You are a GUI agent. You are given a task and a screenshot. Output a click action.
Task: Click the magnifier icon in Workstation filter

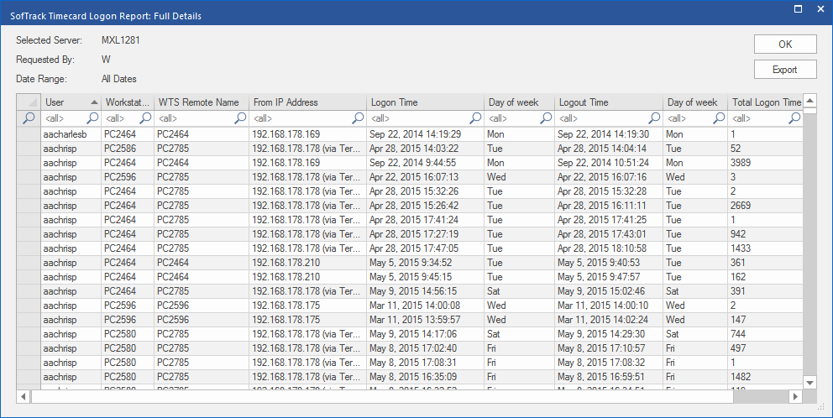coord(145,118)
